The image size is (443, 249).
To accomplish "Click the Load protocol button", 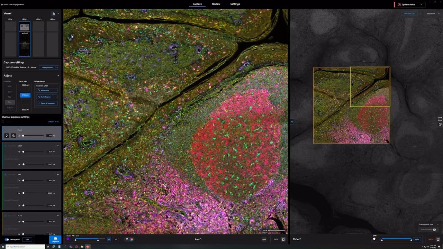I will pyautogui.click(x=47, y=67).
